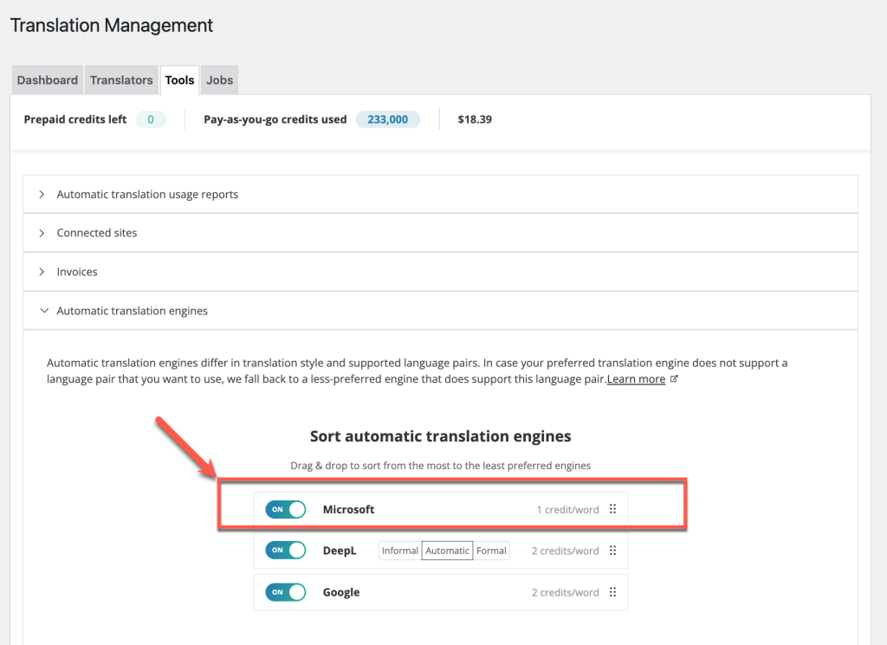Toggle the Google engine off
This screenshot has width=887, height=645.
(x=285, y=592)
